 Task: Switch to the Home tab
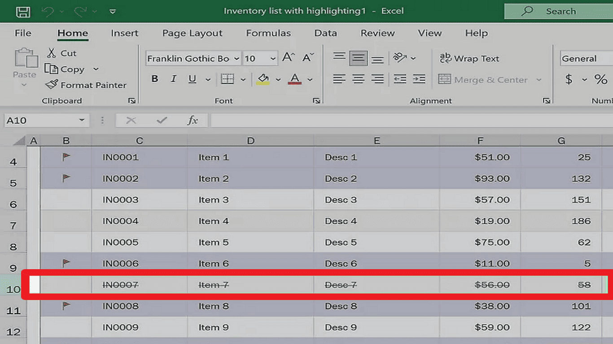(x=73, y=33)
